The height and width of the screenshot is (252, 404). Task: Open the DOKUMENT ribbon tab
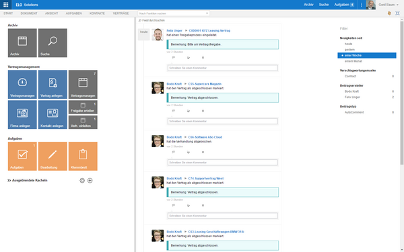tap(29, 13)
